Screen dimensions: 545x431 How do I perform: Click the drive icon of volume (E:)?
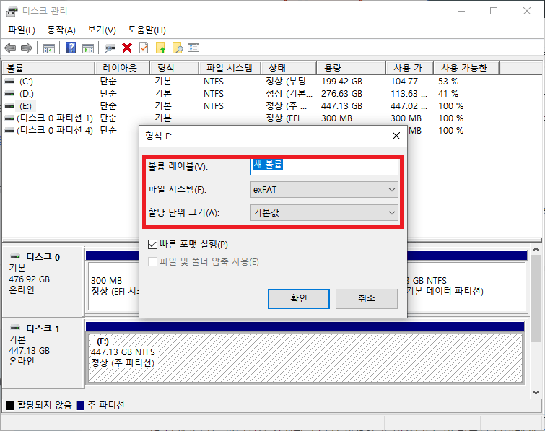pos(9,105)
